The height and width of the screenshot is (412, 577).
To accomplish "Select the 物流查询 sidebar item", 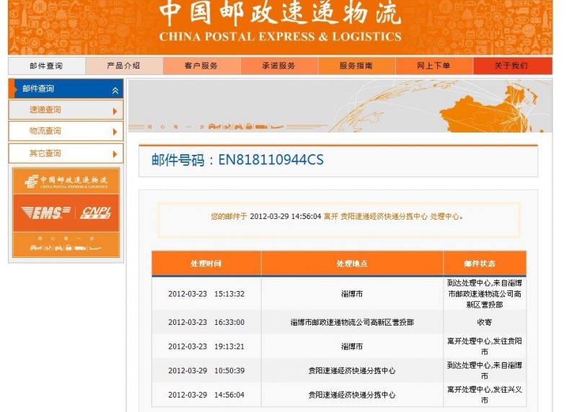I will (66, 131).
